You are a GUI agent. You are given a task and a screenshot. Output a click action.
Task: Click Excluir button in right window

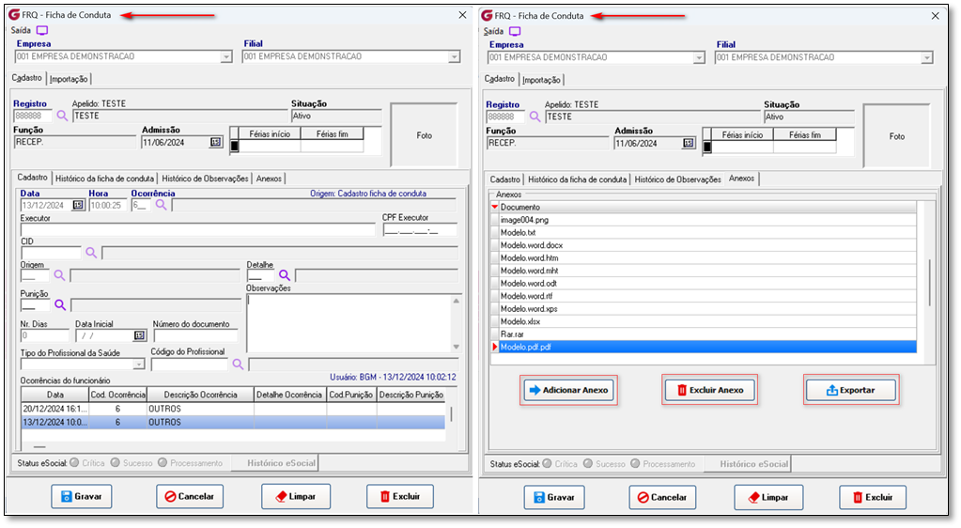click(x=873, y=497)
